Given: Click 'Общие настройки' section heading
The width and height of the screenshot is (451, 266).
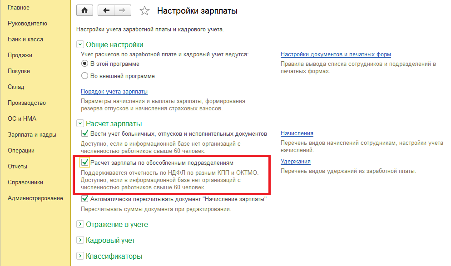Looking at the screenshot, I should pos(114,44).
